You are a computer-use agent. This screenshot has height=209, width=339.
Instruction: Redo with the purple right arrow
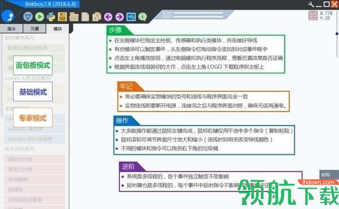(x=120, y=17)
